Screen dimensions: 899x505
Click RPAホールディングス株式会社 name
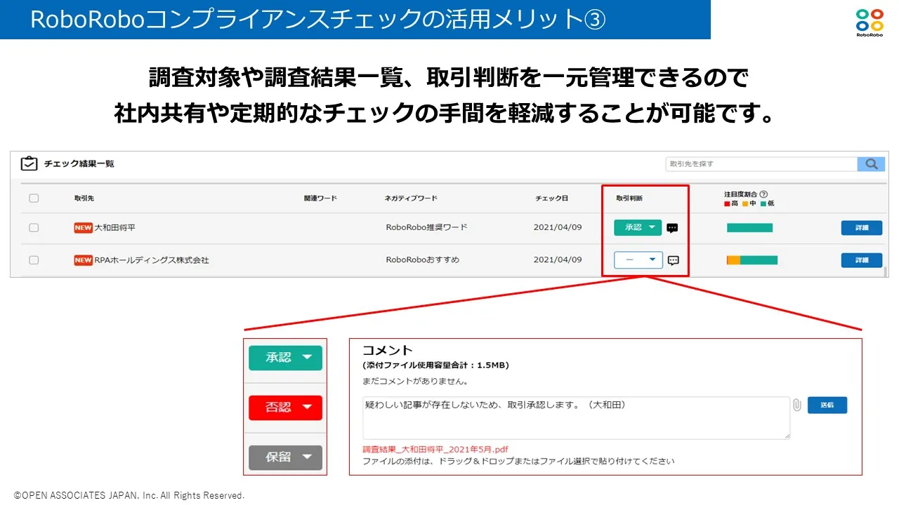(152, 260)
